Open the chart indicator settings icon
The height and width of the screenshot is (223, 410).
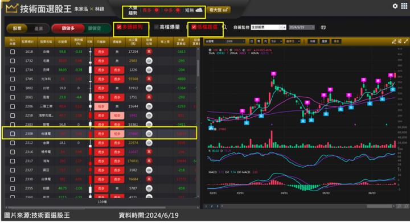coord(400,42)
